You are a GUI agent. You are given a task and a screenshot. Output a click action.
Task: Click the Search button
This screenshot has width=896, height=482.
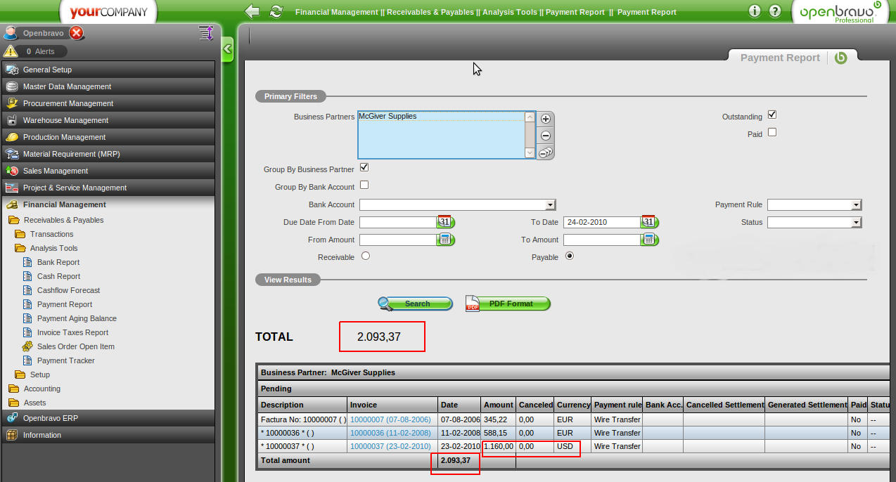coord(416,304)
